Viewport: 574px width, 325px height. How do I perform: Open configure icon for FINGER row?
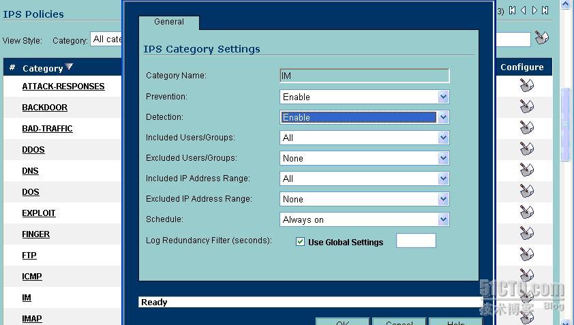point(527,233)
